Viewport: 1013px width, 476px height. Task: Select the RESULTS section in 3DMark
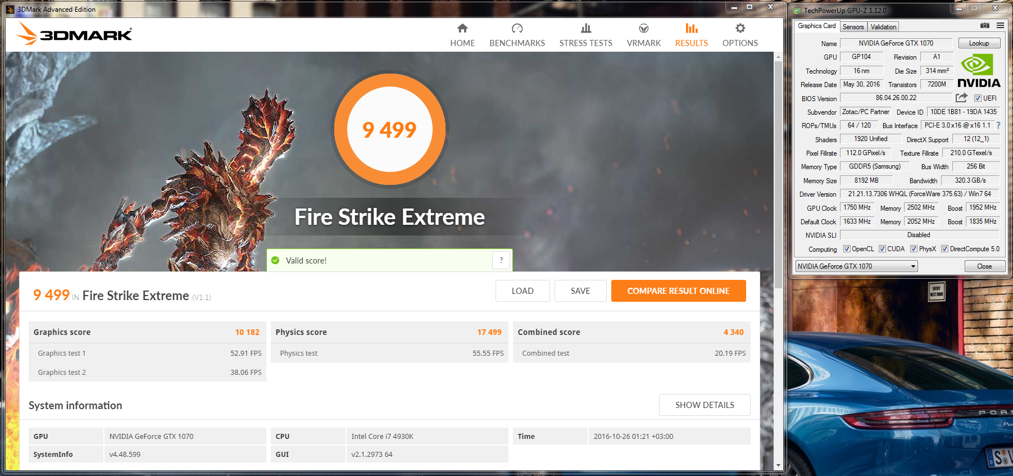[692, 35]
